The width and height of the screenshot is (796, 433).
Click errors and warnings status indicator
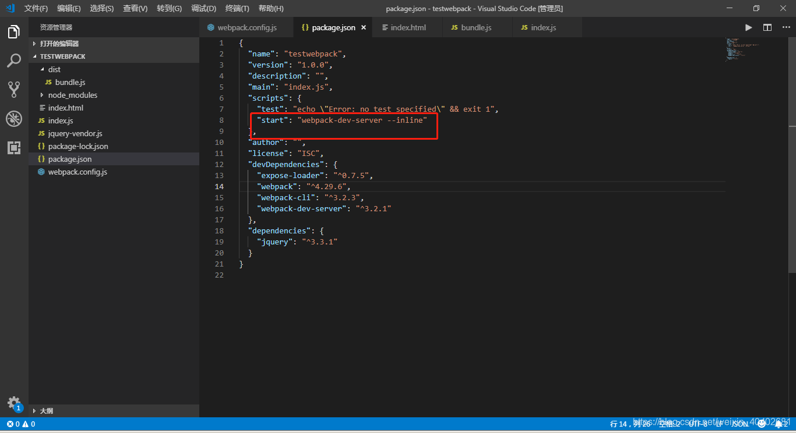[21, 424]
